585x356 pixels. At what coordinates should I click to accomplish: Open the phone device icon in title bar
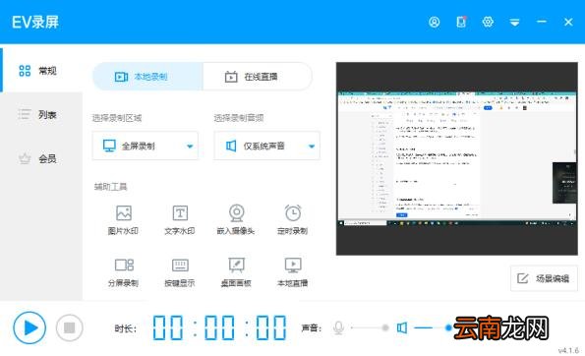click(x=461, y=22)
